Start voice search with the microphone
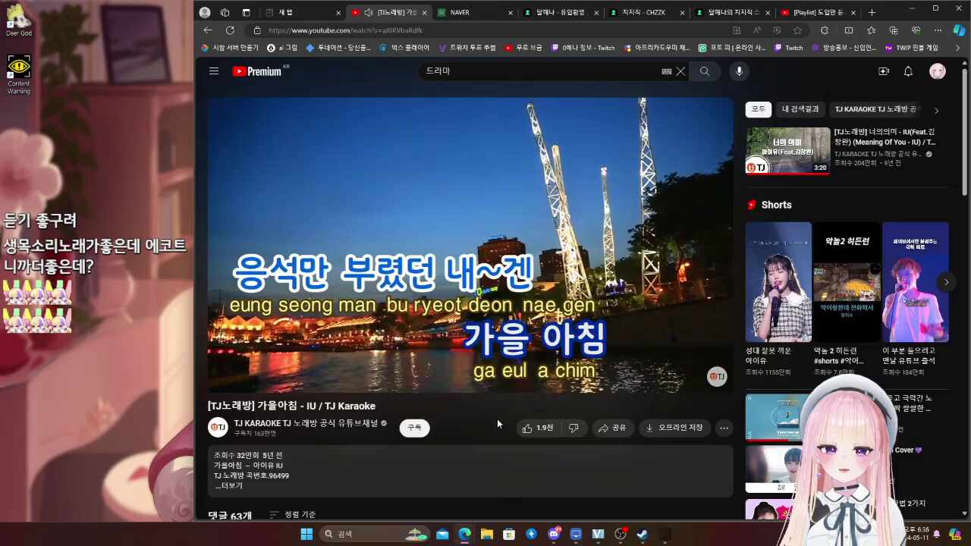The width and height of the screenshot is (971, 546). tap(739, 71)
